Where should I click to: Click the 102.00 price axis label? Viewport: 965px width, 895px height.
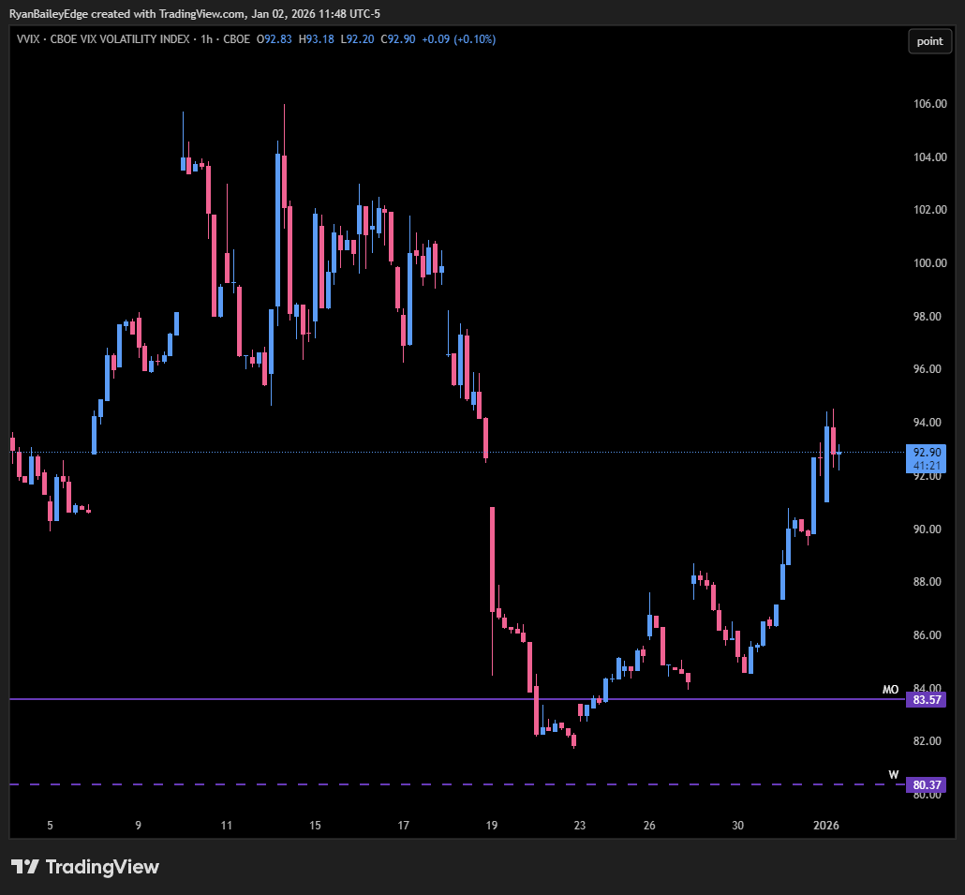[930, 210]
